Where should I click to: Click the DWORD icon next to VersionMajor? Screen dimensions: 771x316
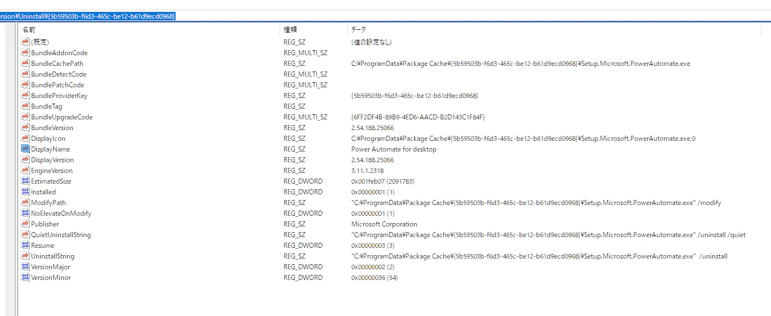(25, 266)
